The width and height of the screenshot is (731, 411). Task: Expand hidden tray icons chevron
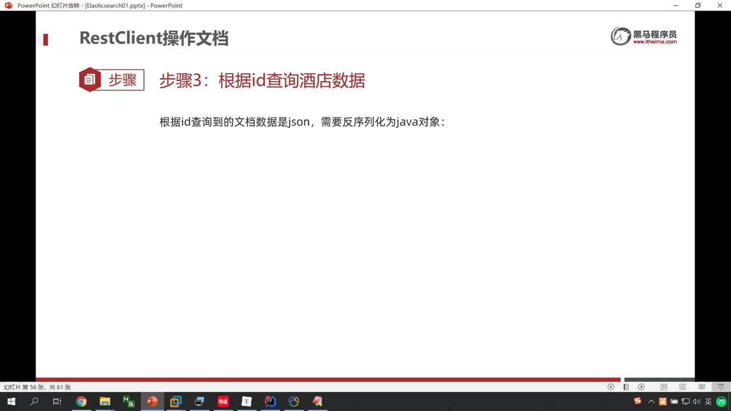[651, 401]
